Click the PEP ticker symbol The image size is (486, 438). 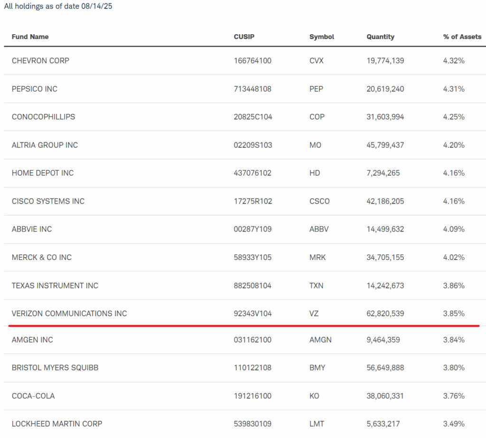316,89
